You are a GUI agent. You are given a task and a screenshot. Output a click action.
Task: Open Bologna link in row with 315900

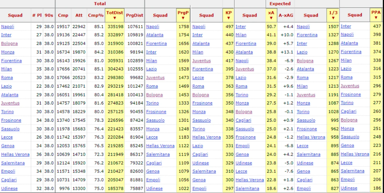tap(9, 44)
